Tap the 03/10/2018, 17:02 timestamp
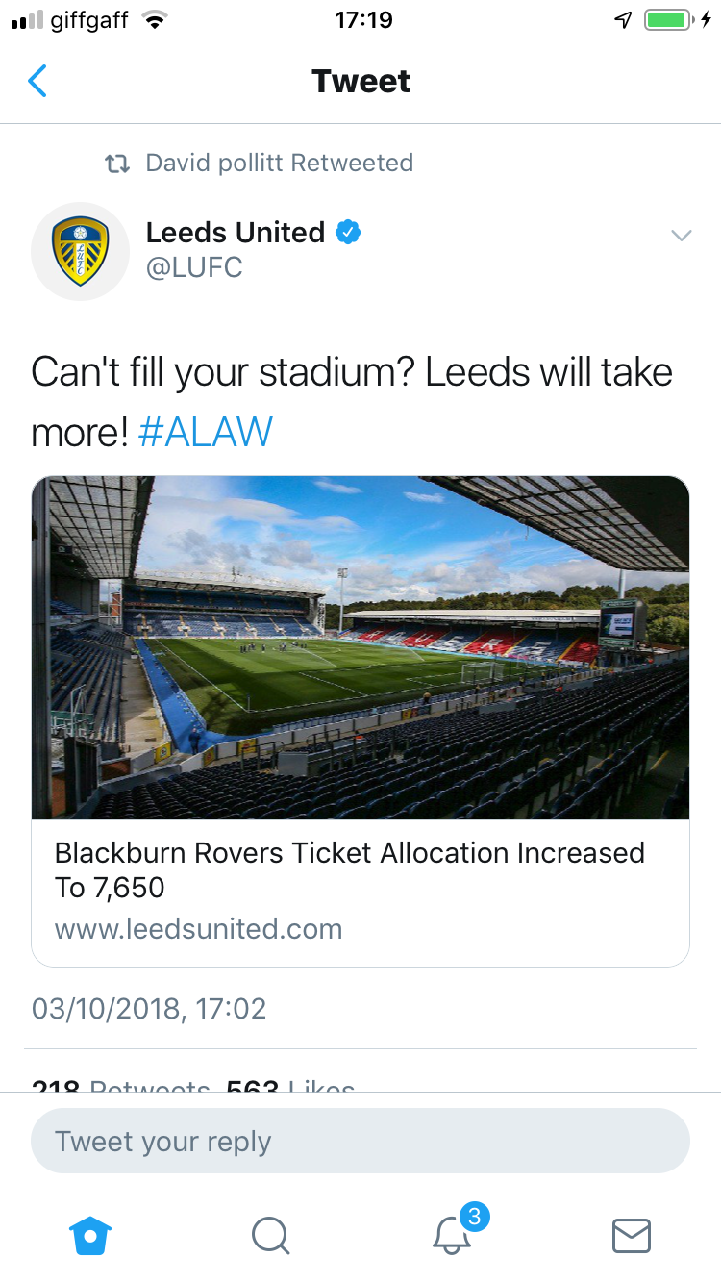 149,1008
